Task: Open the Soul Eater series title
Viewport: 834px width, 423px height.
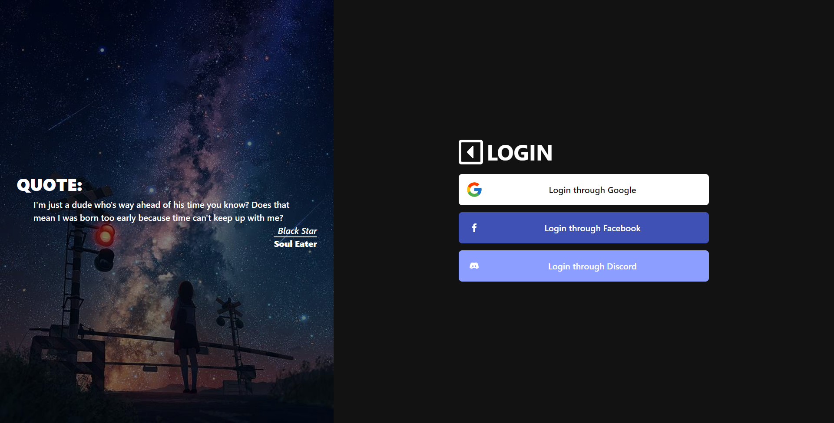Action: (x=295, y=244)
